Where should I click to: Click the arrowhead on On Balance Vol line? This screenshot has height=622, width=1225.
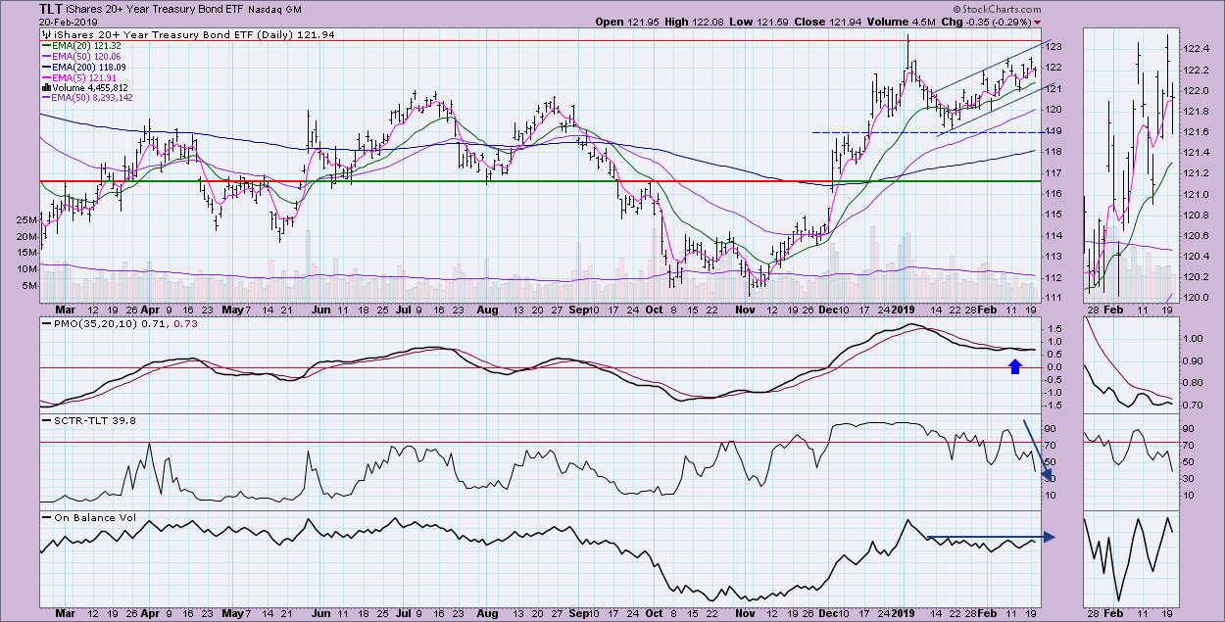[x=1049, y=537]
